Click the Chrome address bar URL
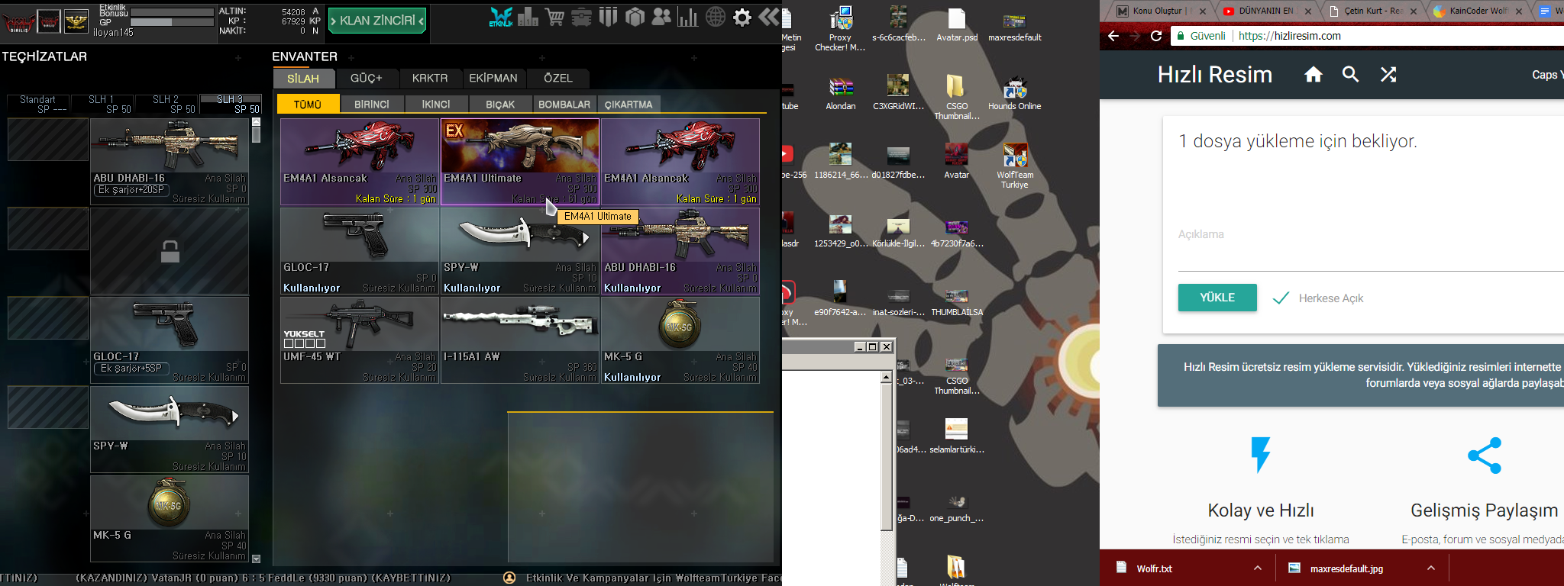1564x586 pixels. (1290, 36)
